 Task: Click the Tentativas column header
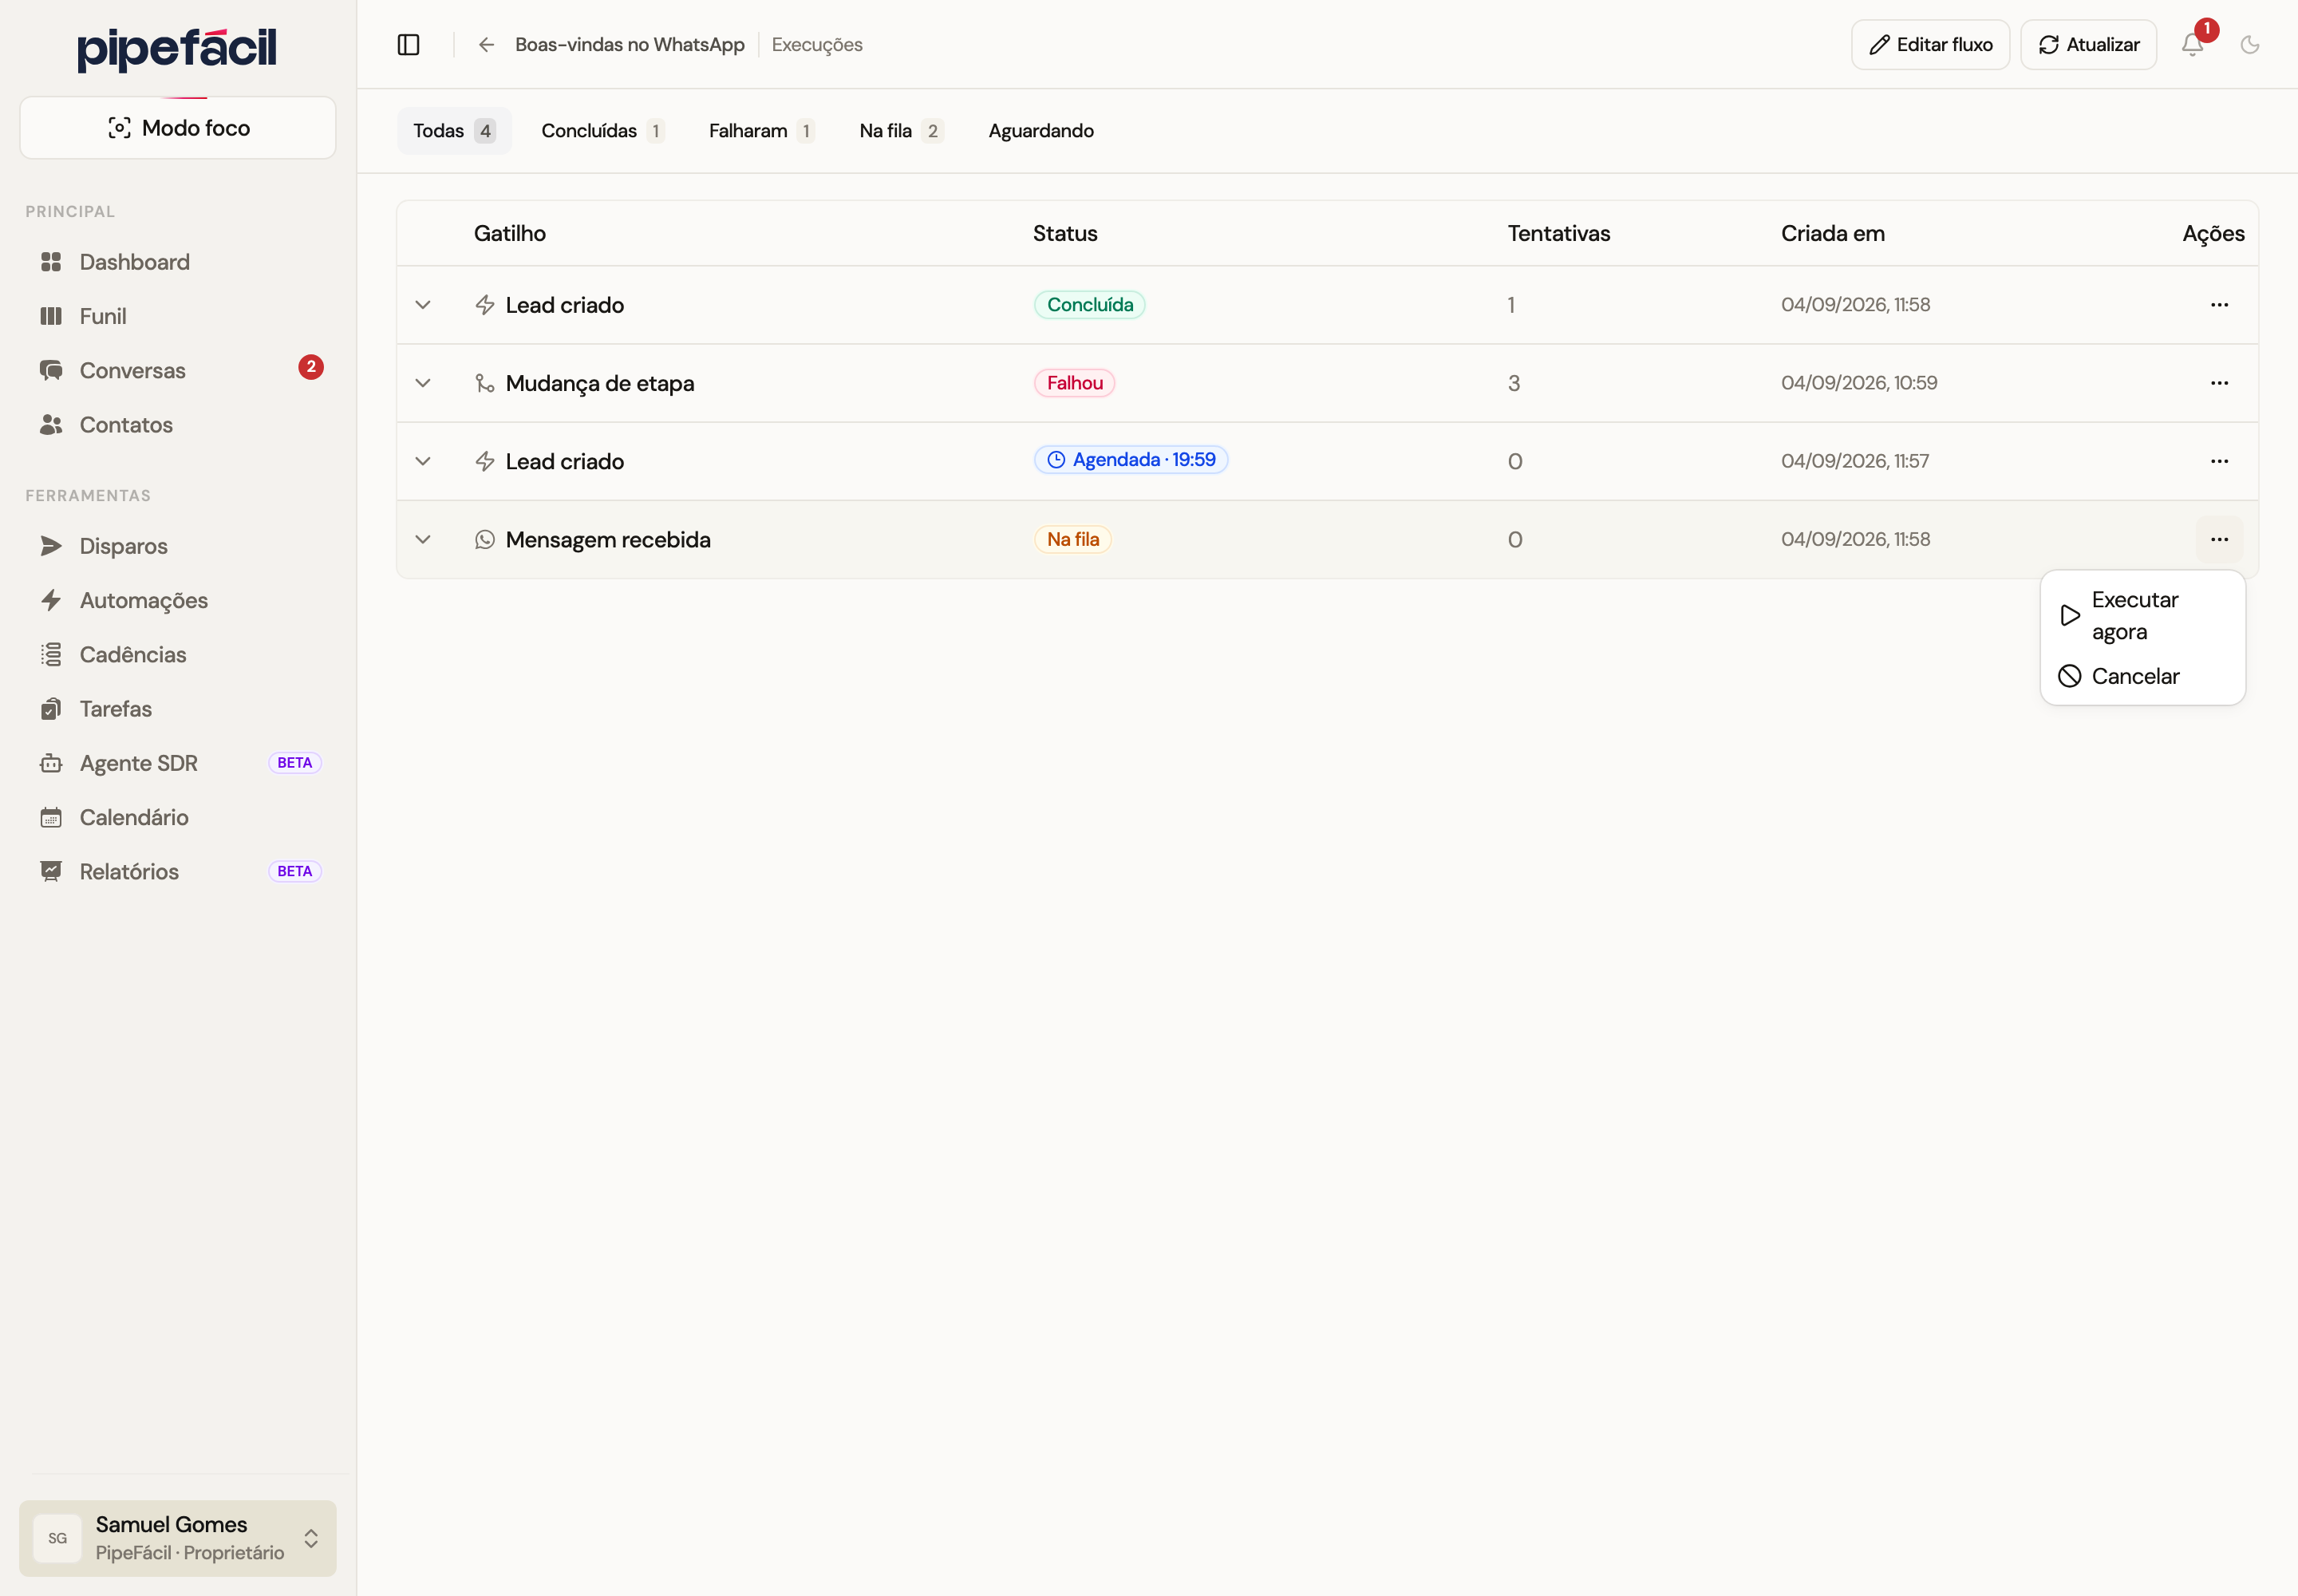pos(1558,233)
